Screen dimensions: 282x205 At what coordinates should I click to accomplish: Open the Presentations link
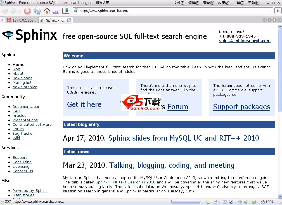pyautogui.click(x=25, y=120)
